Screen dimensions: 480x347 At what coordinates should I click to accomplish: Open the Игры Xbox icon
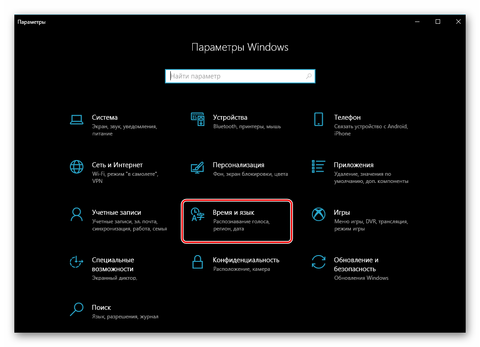318,214
